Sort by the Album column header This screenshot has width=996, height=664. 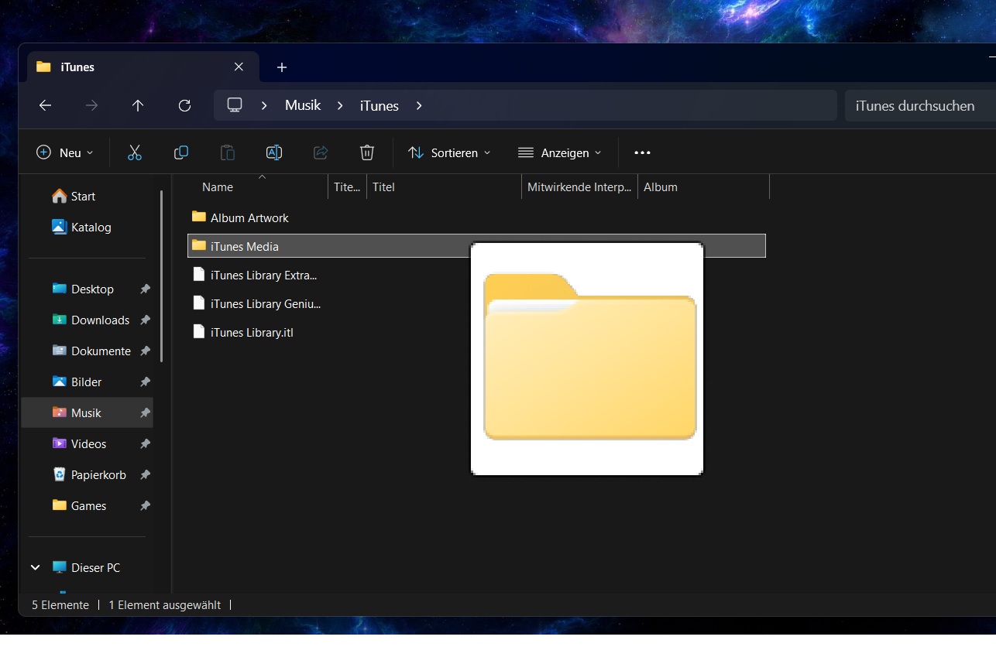tap(703, 187)
